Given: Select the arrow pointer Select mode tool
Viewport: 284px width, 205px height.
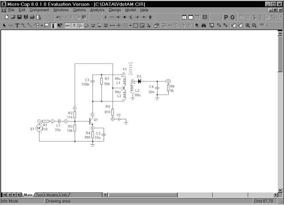Looking at the screenshot, I should pos(4,26).
